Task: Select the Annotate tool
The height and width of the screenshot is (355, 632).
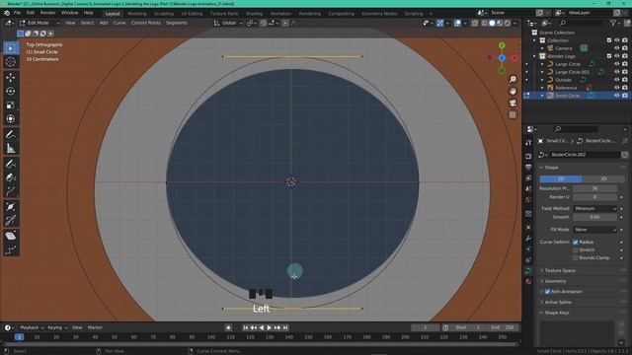Action: [x=11, y=134]
